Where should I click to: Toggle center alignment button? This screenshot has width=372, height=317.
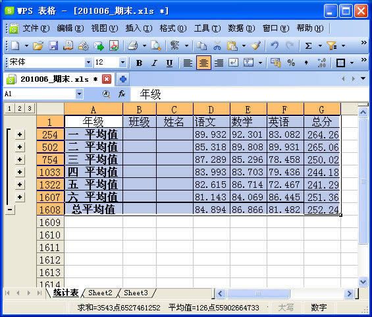203,63
